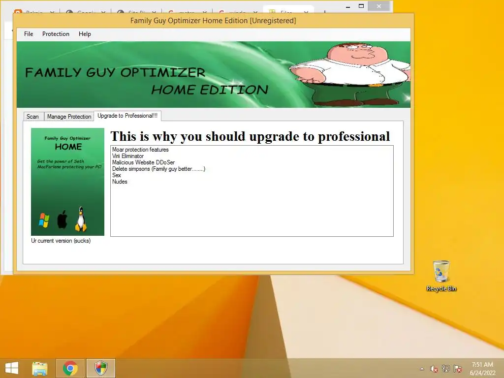Open the Protection menu
This screenshot has width=504, height=378.
click(56, 34)
